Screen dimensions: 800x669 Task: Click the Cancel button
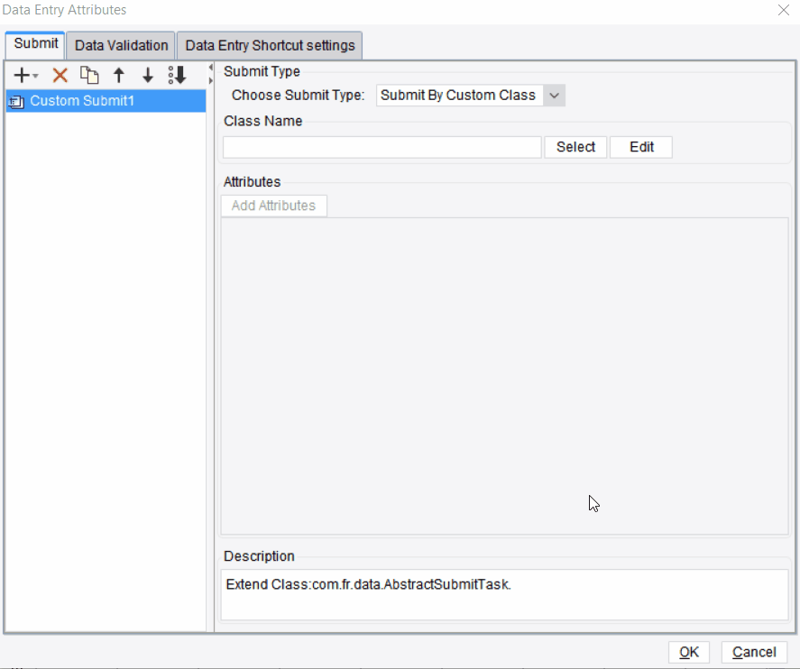point(754,652)
